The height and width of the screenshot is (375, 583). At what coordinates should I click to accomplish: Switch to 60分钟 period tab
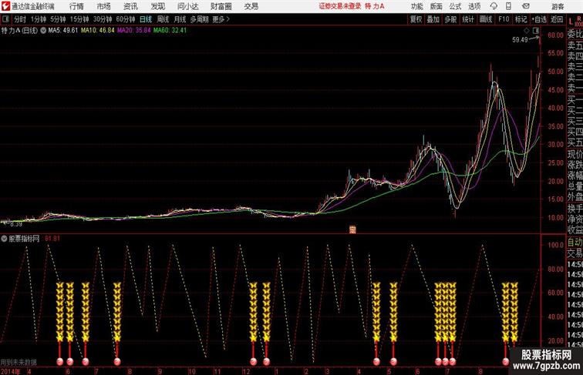(125, 19)
